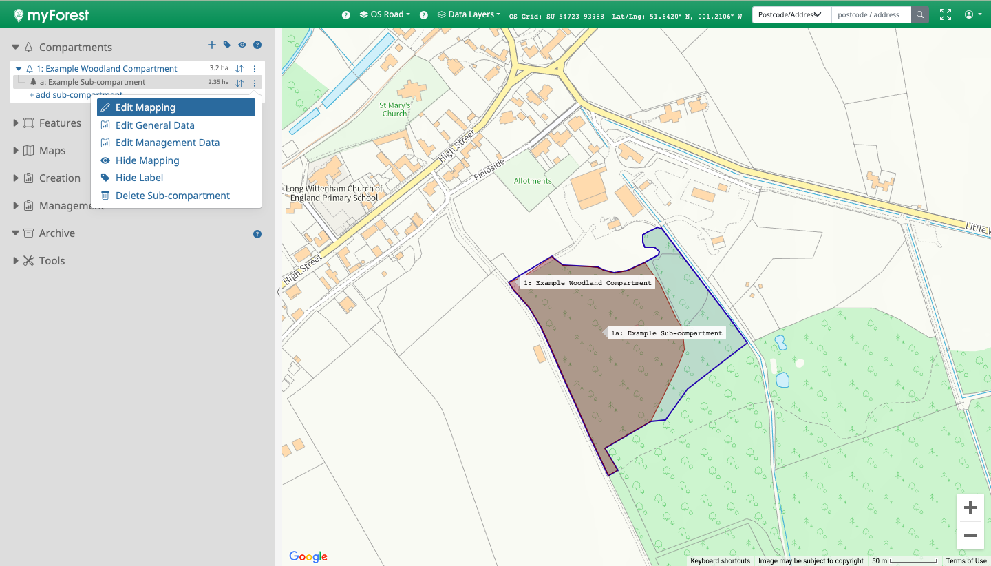Click reorder arrows for Example Woodland Compartment
The image size is (991, 566).
pos(239,69)
